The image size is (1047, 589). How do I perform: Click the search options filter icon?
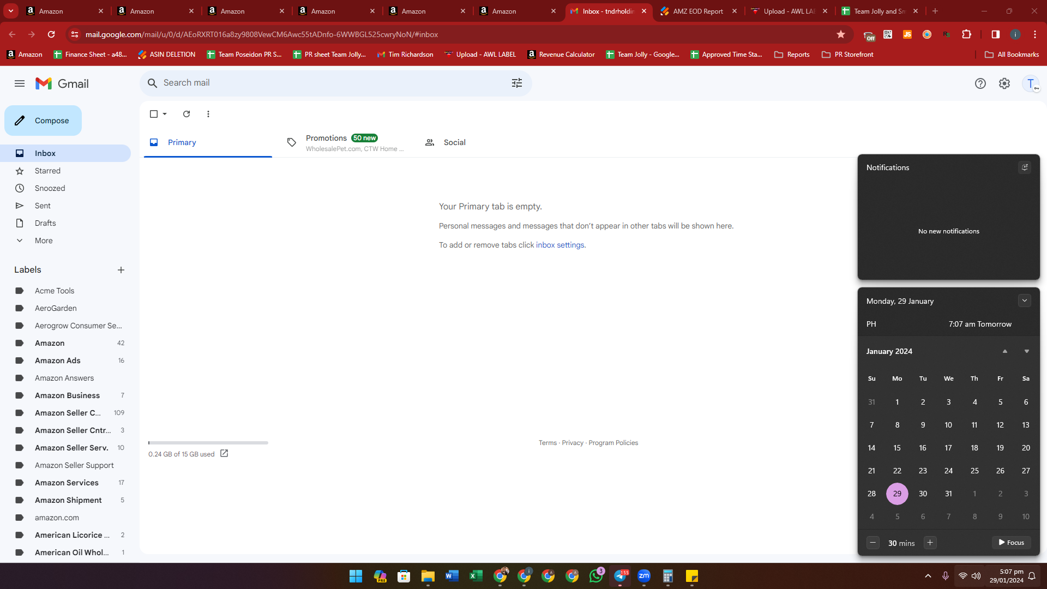tap(517, 83)
